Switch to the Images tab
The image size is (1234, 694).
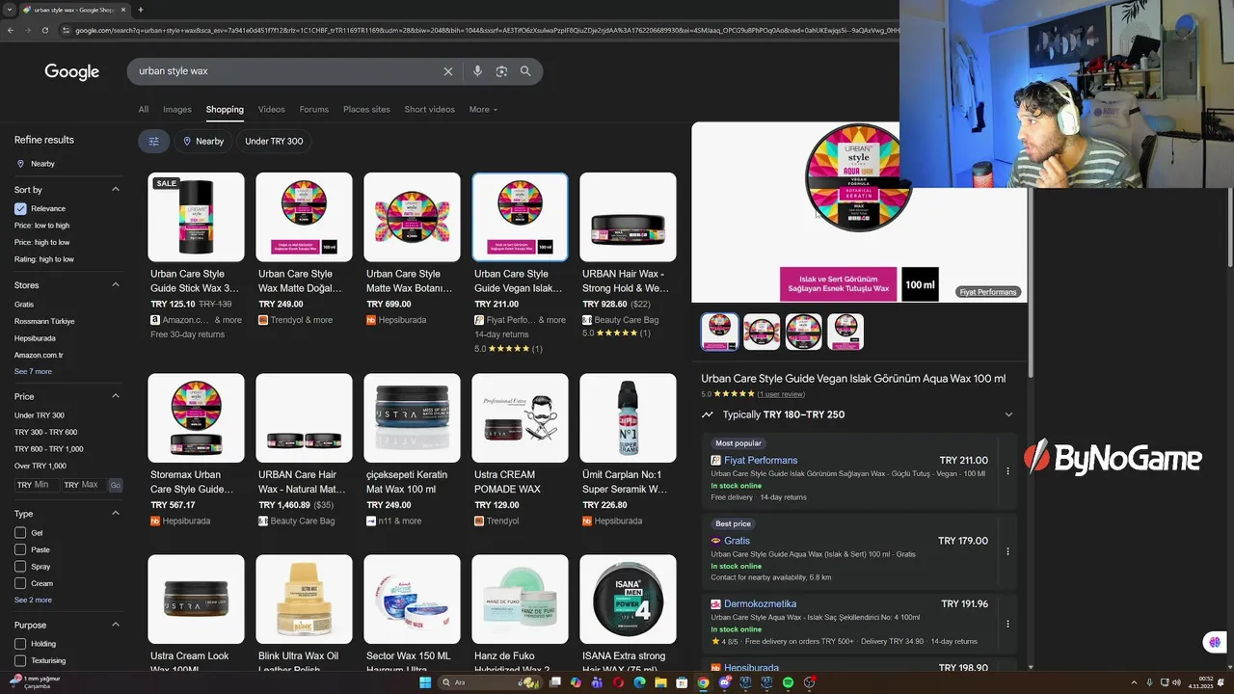(x=177, y=110)
